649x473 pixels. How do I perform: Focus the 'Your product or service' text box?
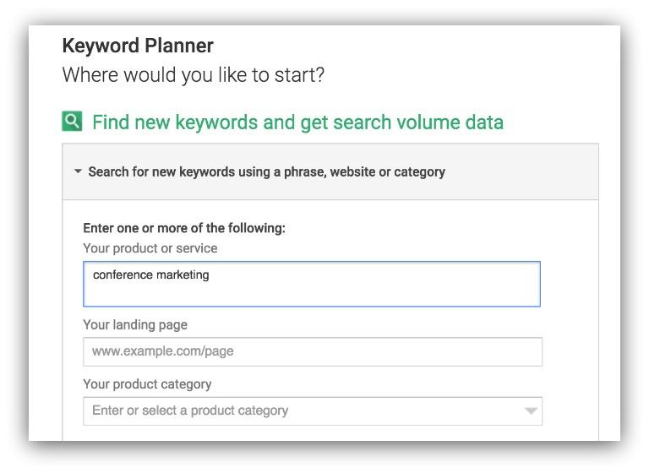[x=312, y=284]
